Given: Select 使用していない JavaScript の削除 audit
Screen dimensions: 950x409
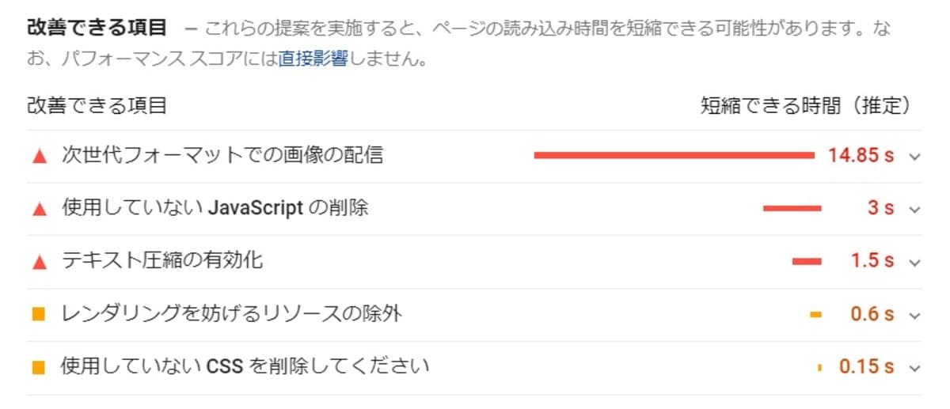Looking at the screenshot, I should (x=215, y=208).
